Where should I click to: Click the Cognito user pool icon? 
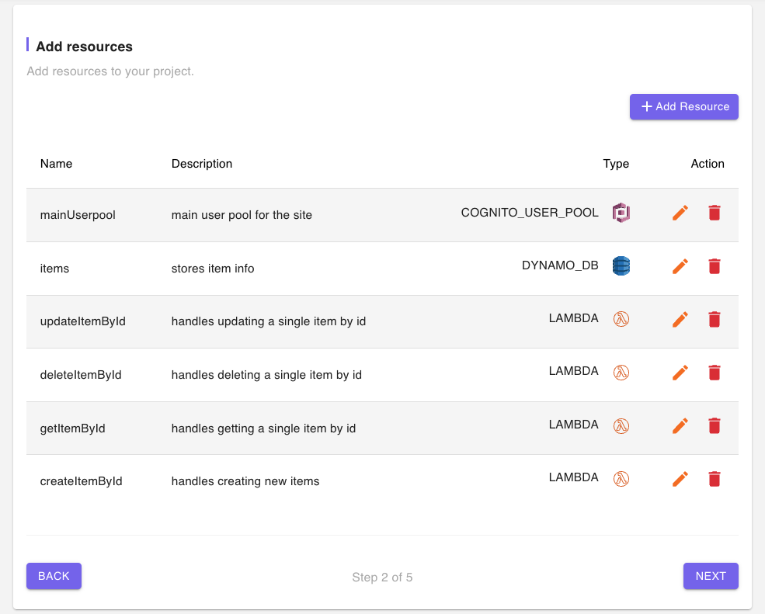[621, 213]
